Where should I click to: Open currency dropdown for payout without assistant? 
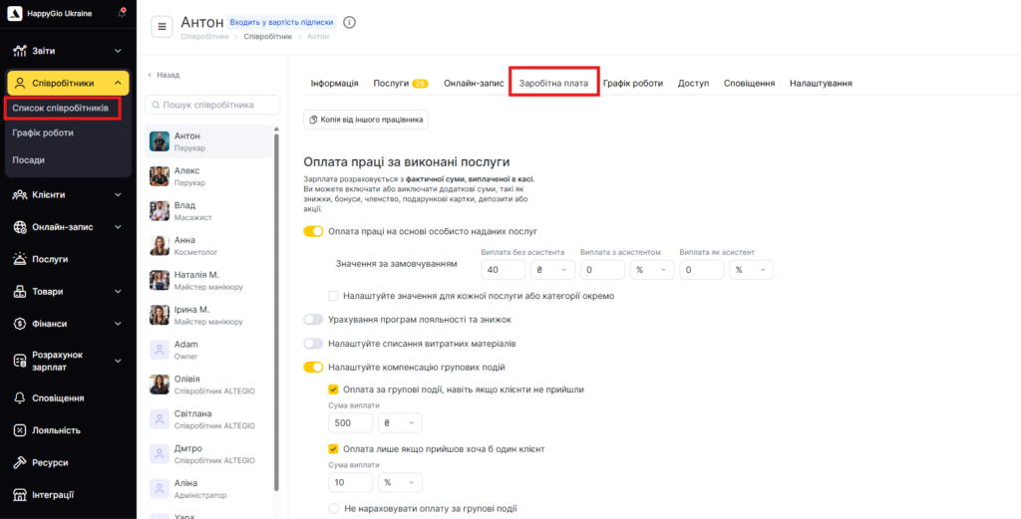(552, 270)
